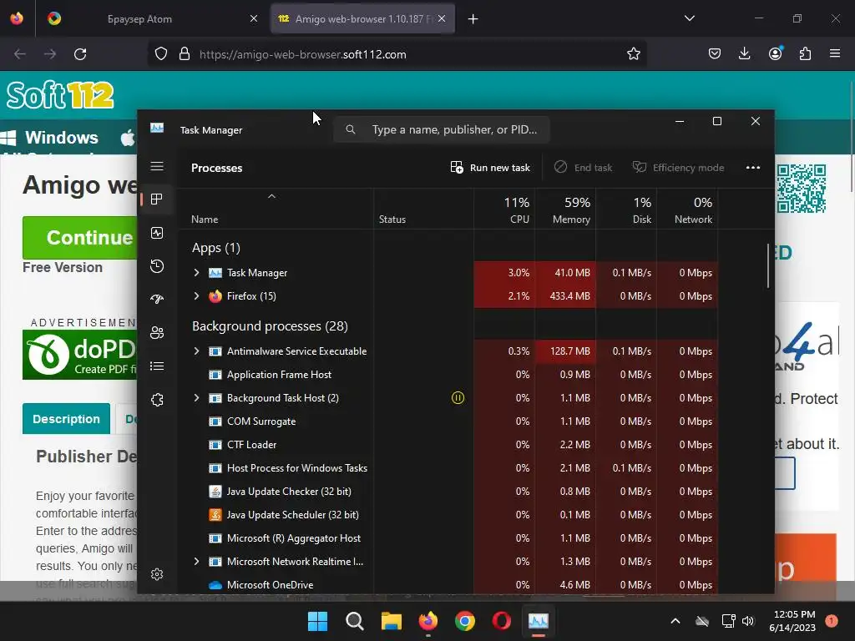
Task: Sort by Disk column header
Action: pos(626,210)
